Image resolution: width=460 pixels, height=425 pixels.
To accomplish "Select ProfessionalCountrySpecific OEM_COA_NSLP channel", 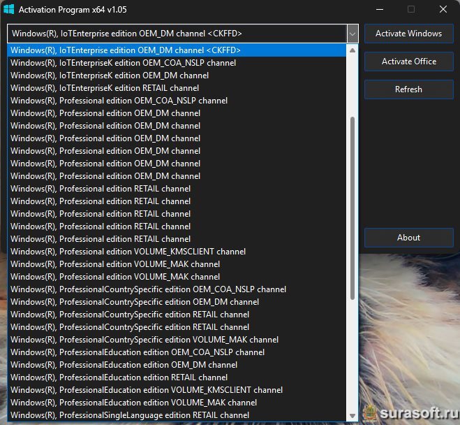I will click(x=177, y=289).
